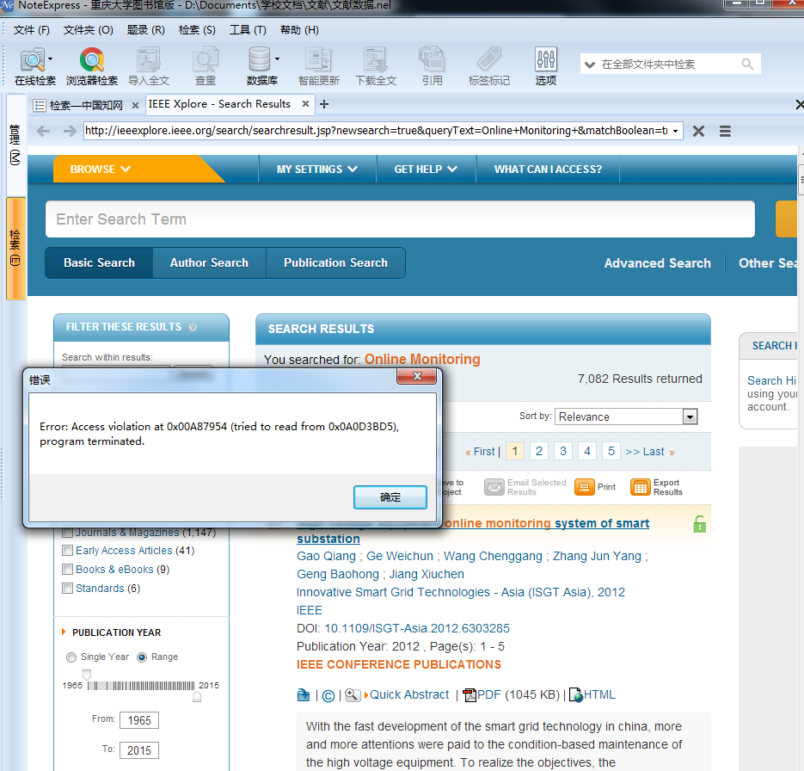Close the 错误 error dialog
This screenshot has height=771, width=804.
pos(417,376)
